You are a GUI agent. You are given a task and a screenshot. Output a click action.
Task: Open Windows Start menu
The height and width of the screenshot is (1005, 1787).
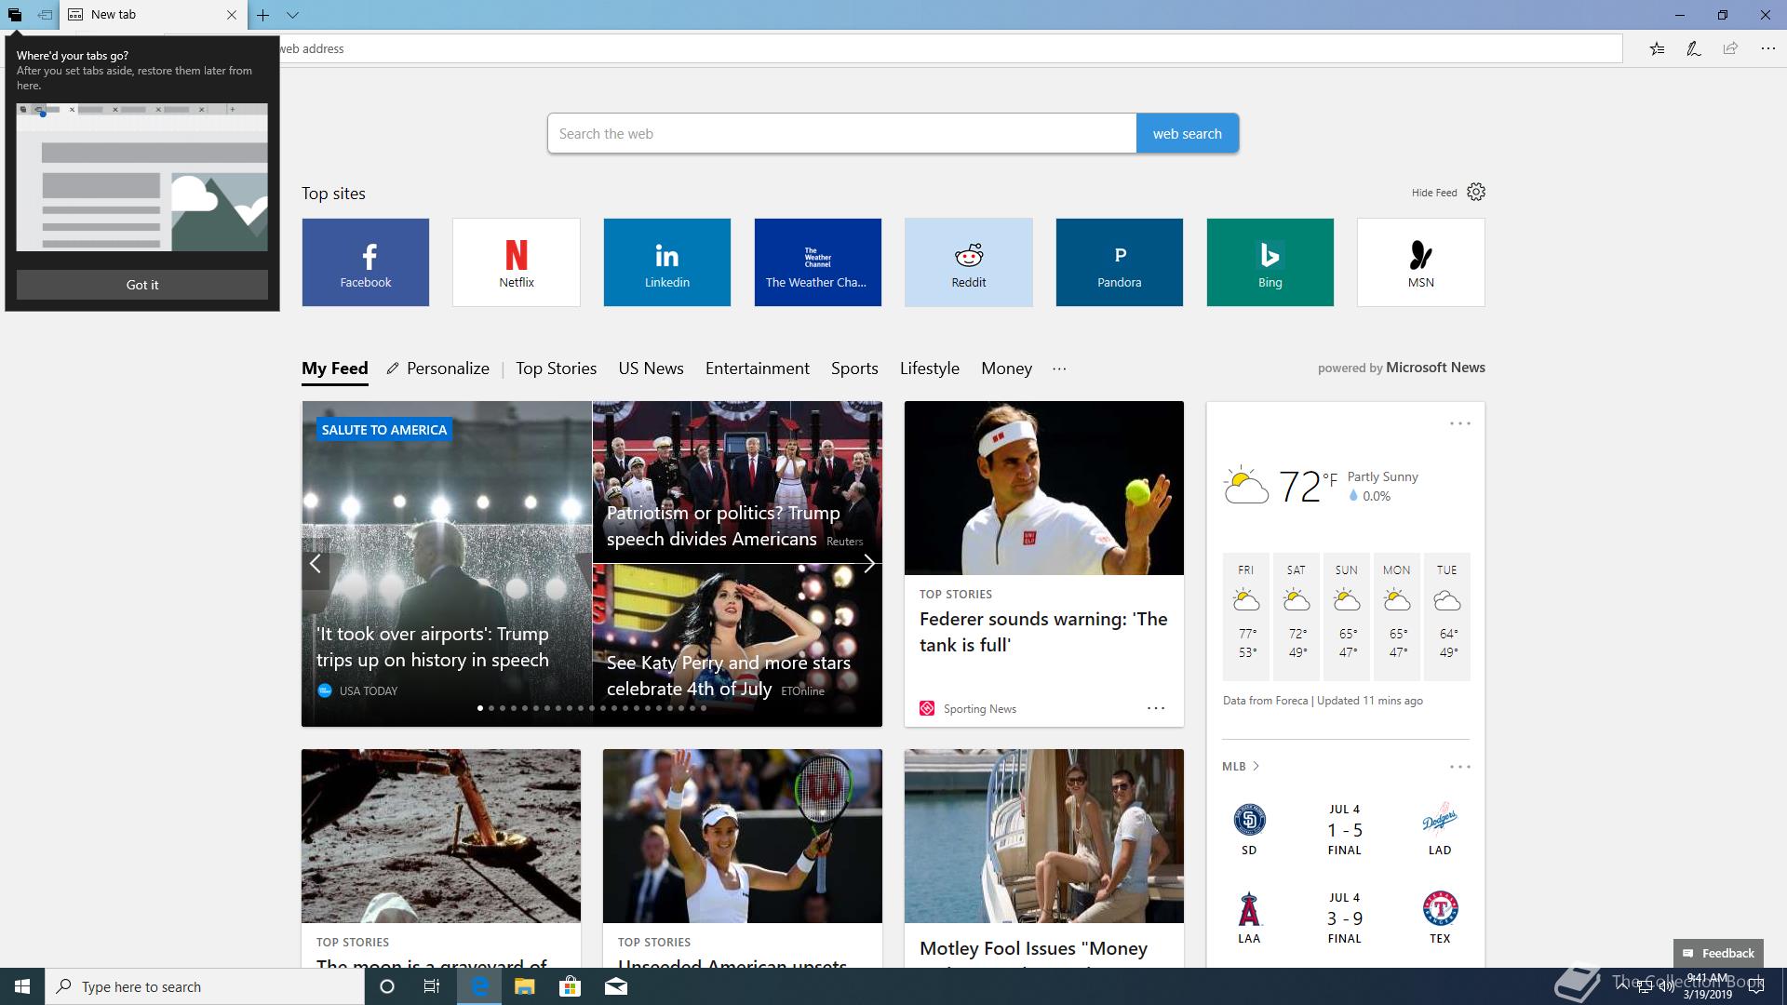22,986
